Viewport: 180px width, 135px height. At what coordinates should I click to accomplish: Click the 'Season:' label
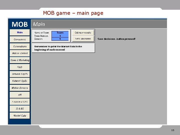[x=38, y=39]
